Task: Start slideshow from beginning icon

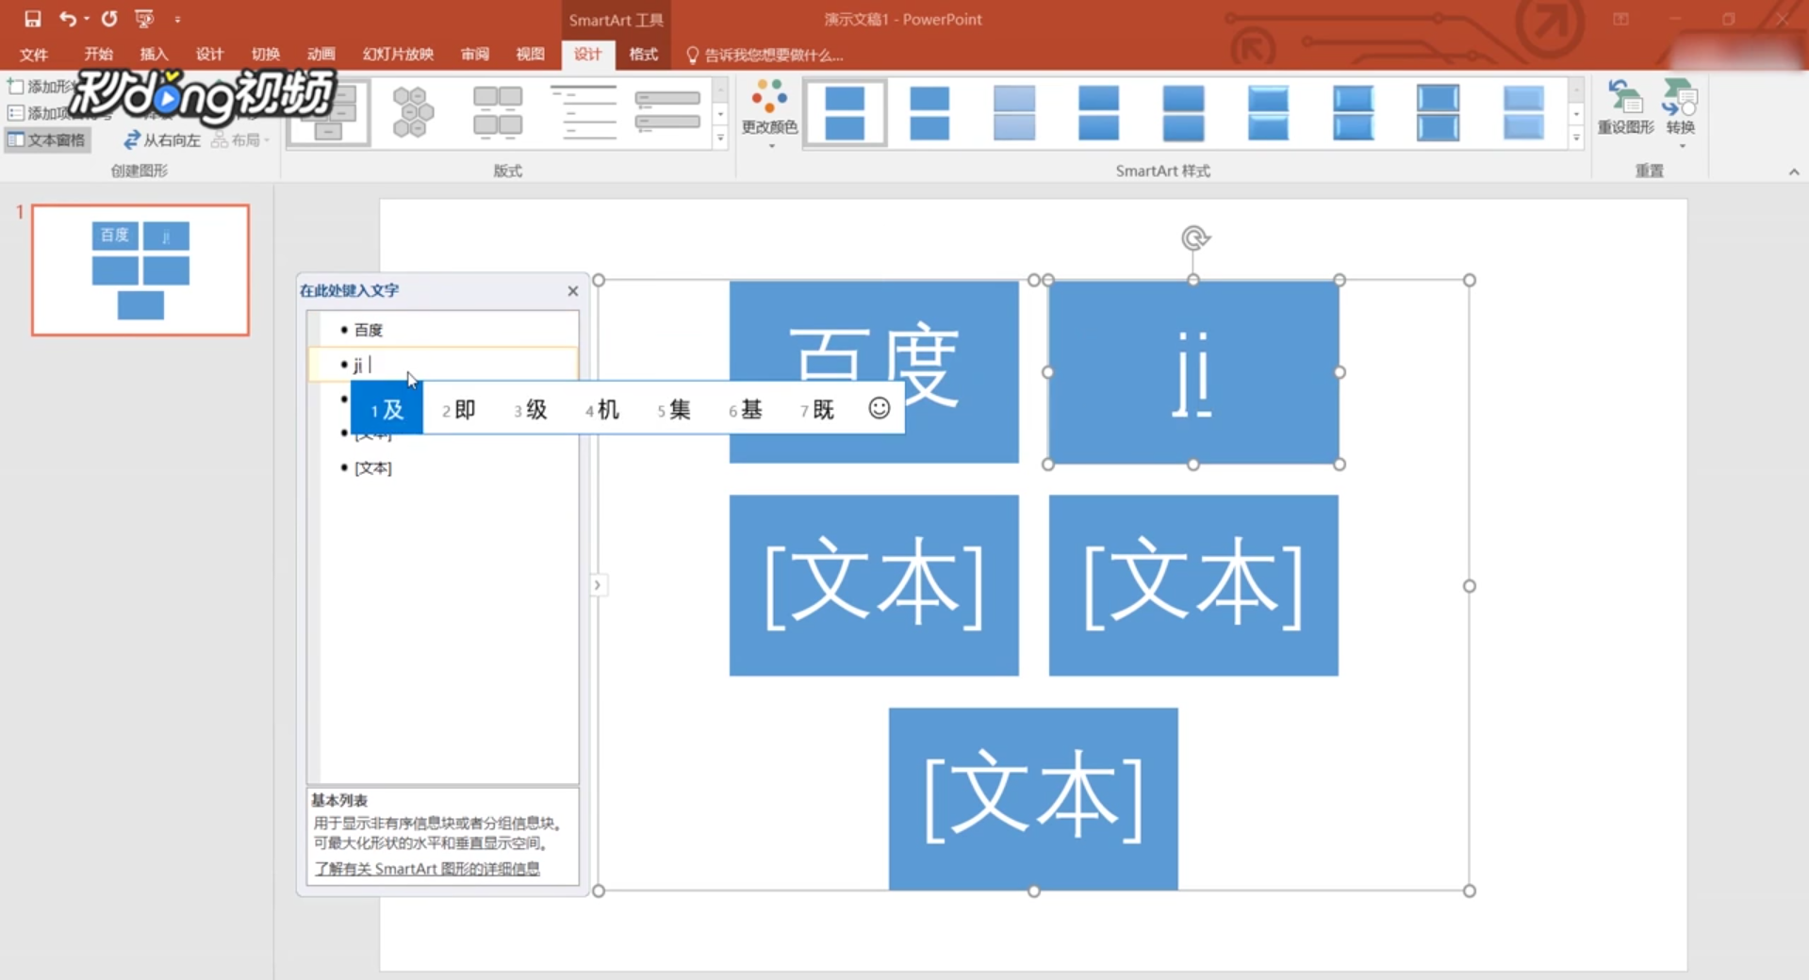Action: coord(144,19)
